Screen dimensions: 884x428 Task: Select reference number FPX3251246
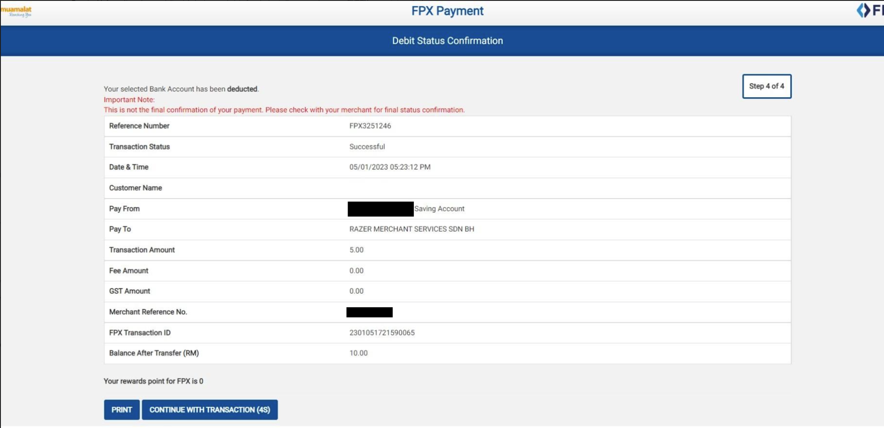pyautogui.click(x=370, y=126)
